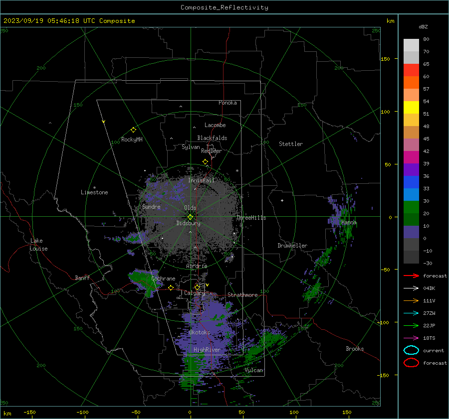The height and width of the screenshot is (419, 449).
Task: Click the 33 value in dBZ scale
Action: pyautogui.click(x=426, y=188)
